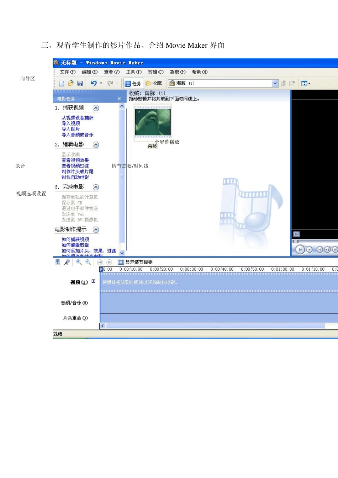Screen dimensions: 338x478
Task: Open the 如何添加片头、效果、过渡 tip
Action: 89,251
